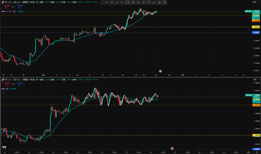The width and height of the screenshot is (261, 154).
Task: Select the brush drawing tool
Action: (154, 2)
